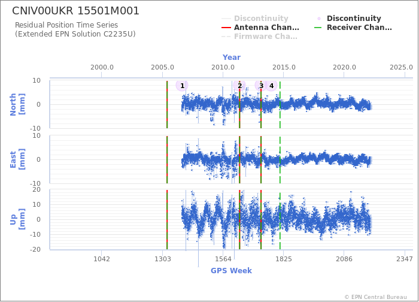
Task: Select discontinuity marker 3
Action: (261, 86)
